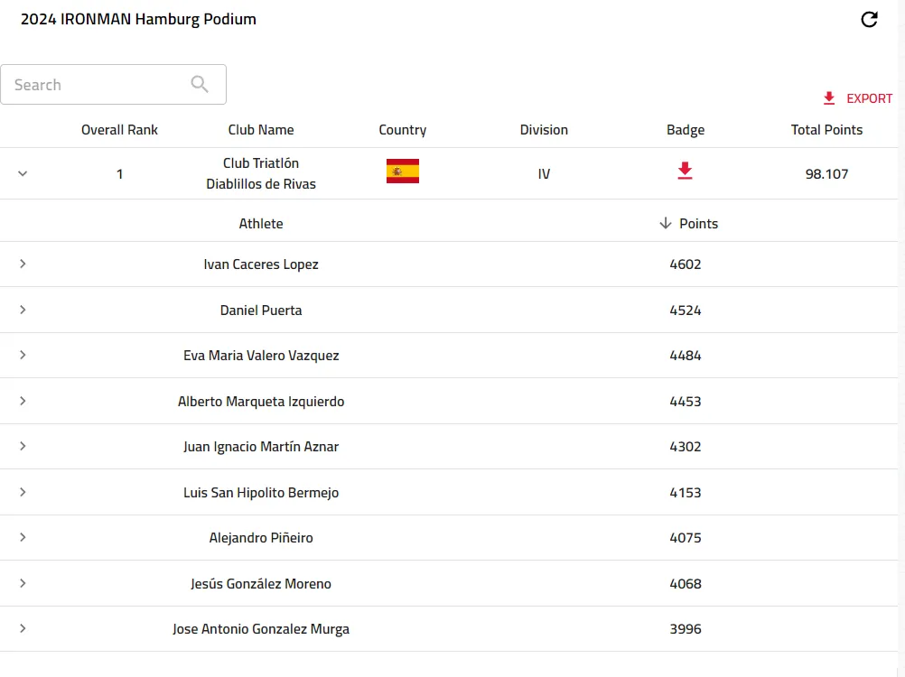Image resolution: width=905 pixels, height=677 pixels.
Task: Expand Luis San Hipolito Bermejo row
Action: point(23,492)
